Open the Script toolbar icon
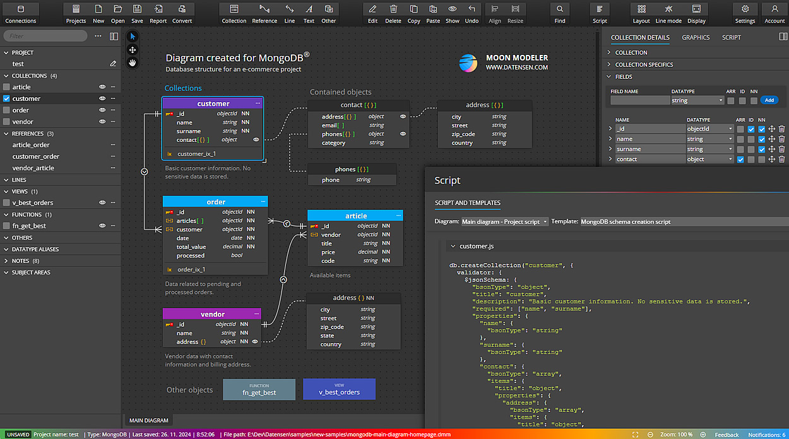This screenshot has height=439, width=789. (x=600, y=13)
